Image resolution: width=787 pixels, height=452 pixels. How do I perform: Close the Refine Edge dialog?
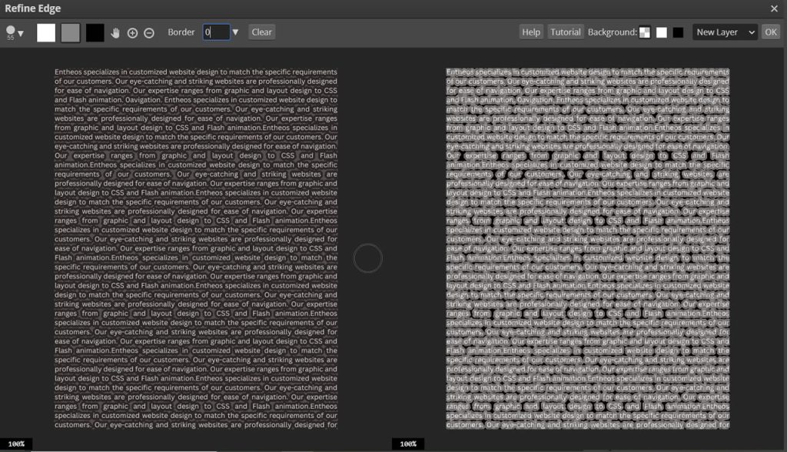(x=774, y=8)
